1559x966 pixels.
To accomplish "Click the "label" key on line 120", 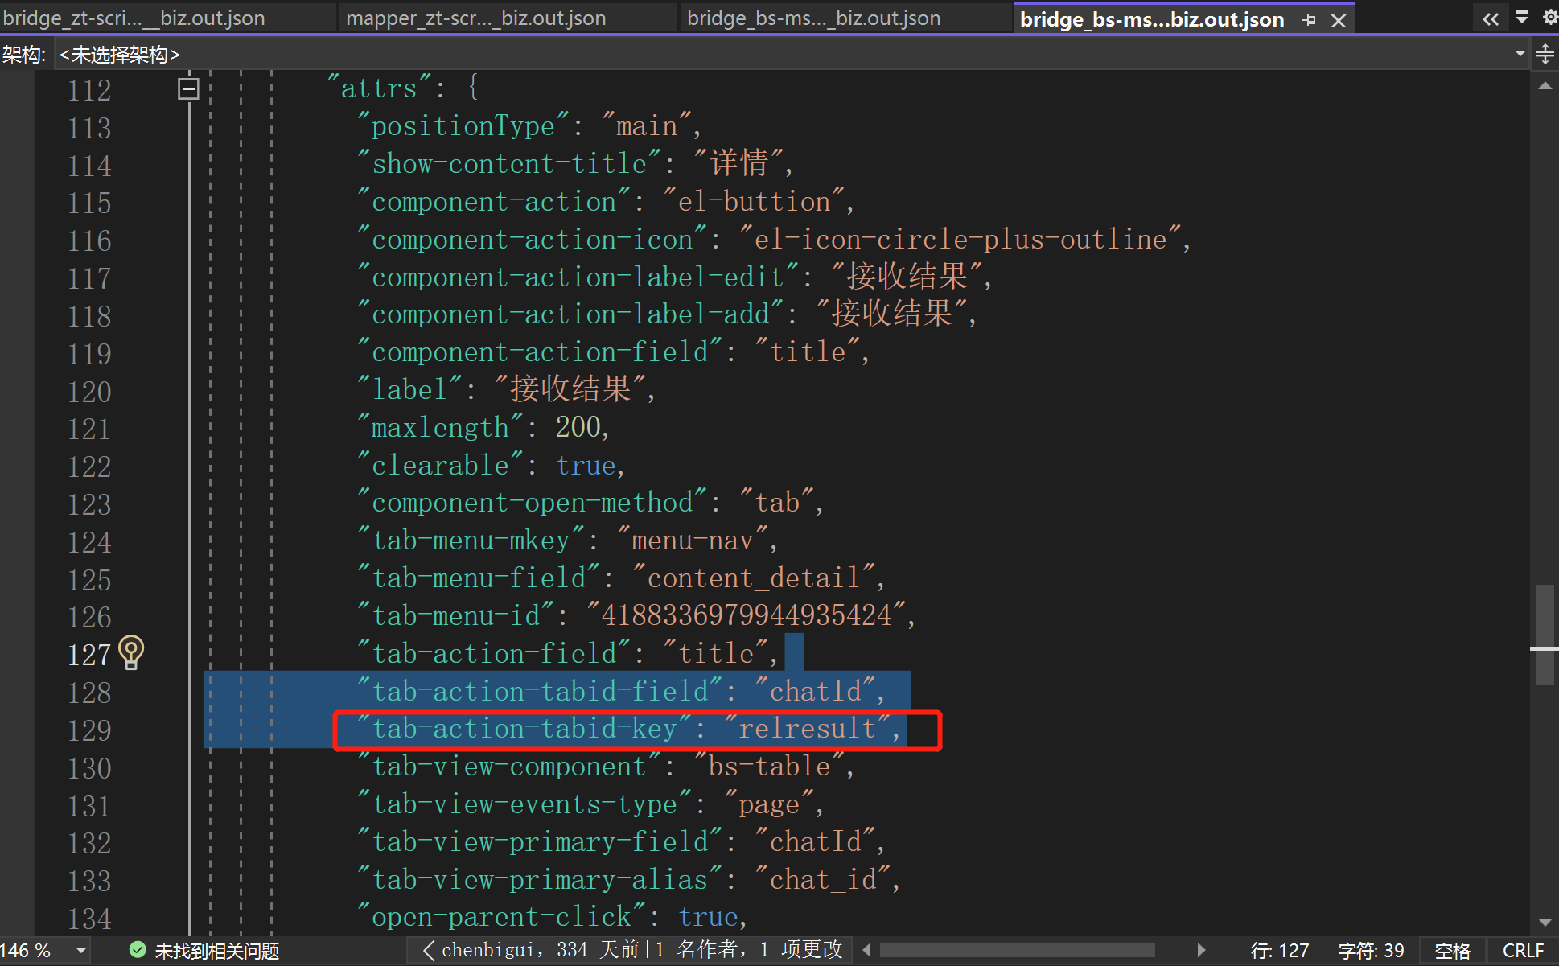I will pyautogui.click(x=410, y=389).
